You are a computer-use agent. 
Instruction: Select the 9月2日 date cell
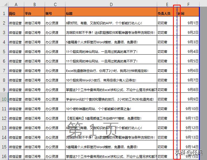coord(188,31)
